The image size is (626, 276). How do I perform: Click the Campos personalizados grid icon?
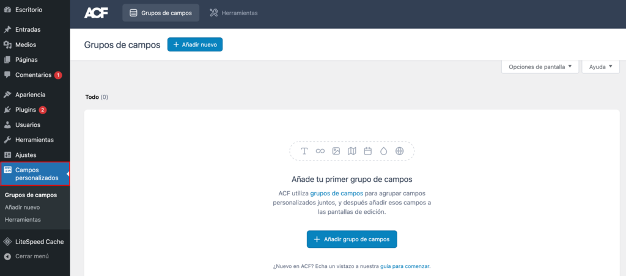pos(7,170)
